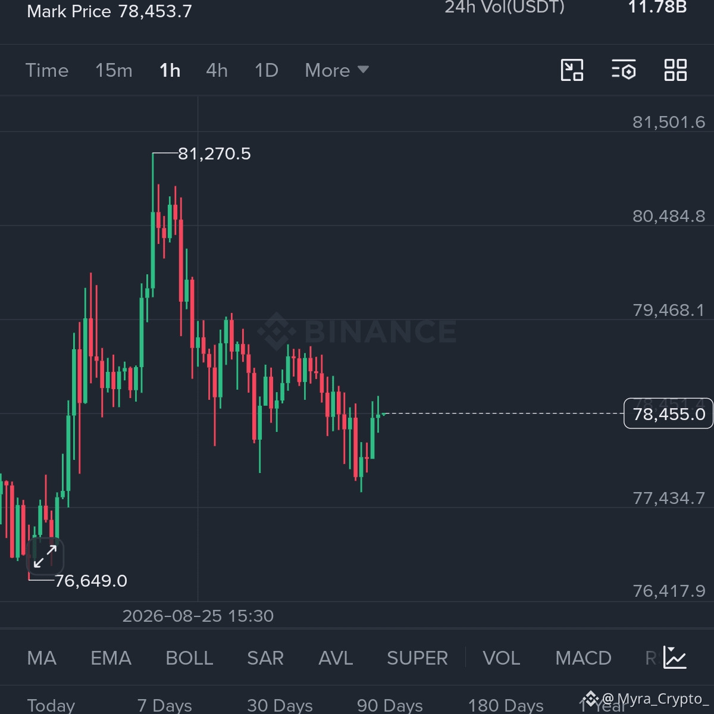714x714 pixels.
Task: Select the 1D interval
Action: pos(267,70)
